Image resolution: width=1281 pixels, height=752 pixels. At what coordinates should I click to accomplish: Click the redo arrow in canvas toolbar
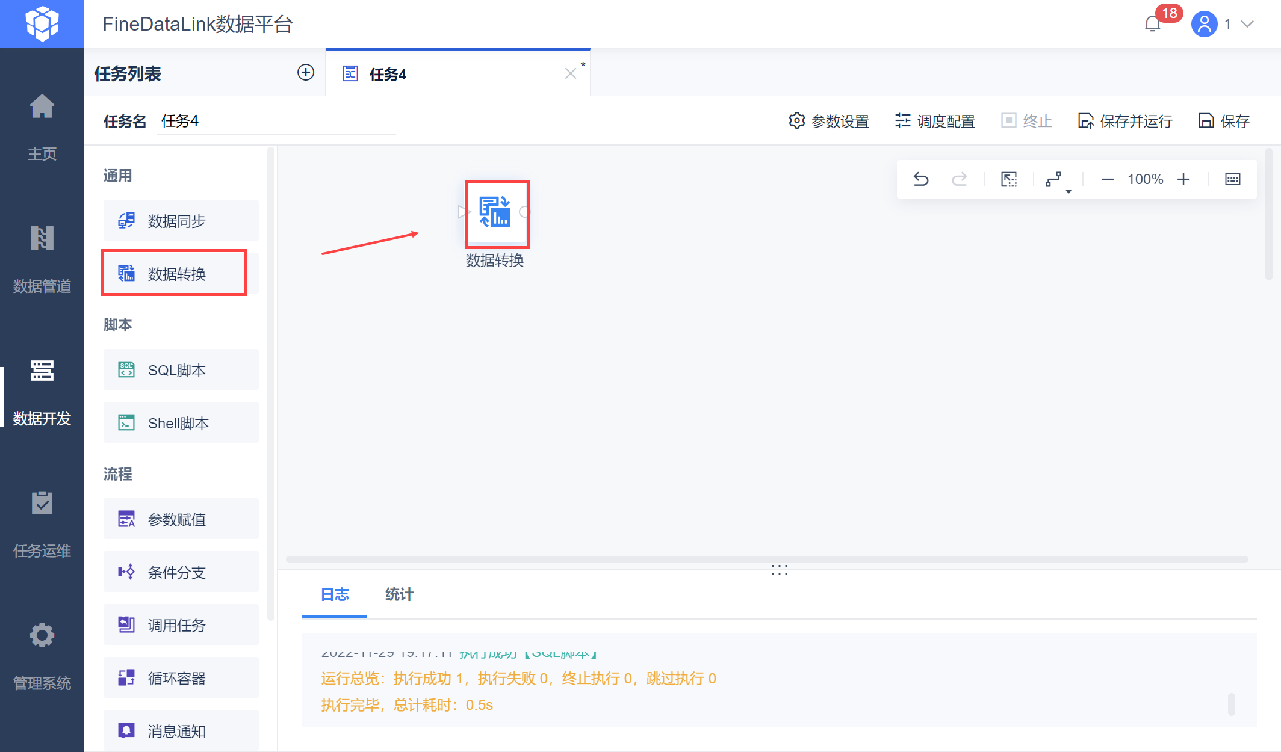click(959, 179)
